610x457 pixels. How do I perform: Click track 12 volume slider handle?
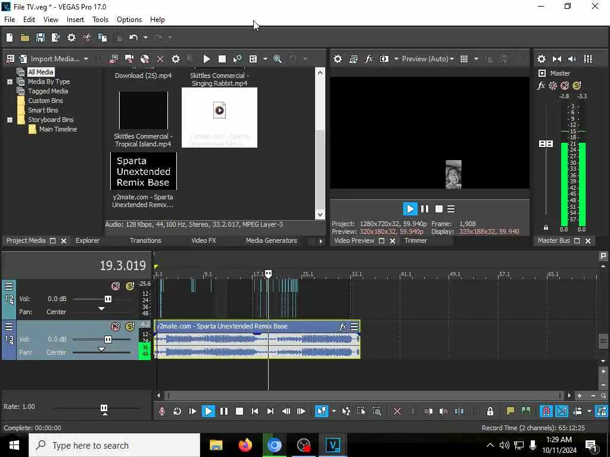pyautogui.click(x=108, y=299)
